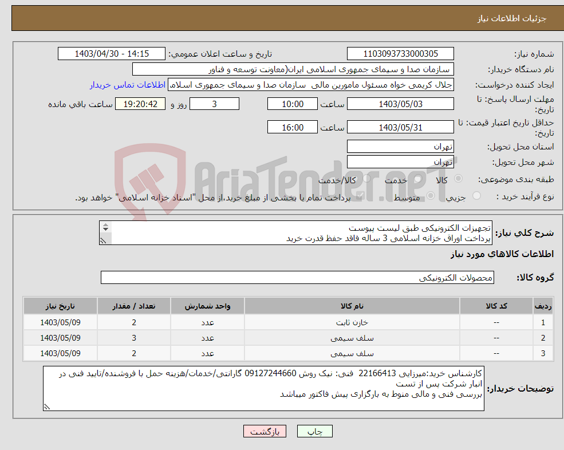The width and height of the screenshot is (564, 450).
Task: Click the delivery city field تهران
Action: [x=400, y=162]
